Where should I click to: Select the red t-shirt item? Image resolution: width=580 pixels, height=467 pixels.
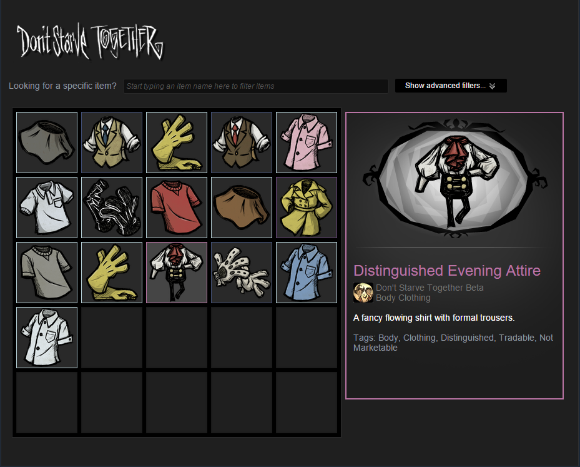click(177, 208)
